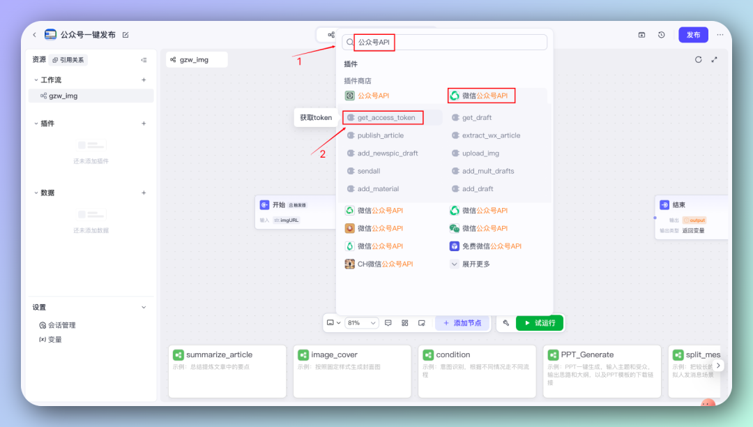This screenshot has height=427, width=753.
Task: Choose extract_wx_article tool
Action: (486, 135)
